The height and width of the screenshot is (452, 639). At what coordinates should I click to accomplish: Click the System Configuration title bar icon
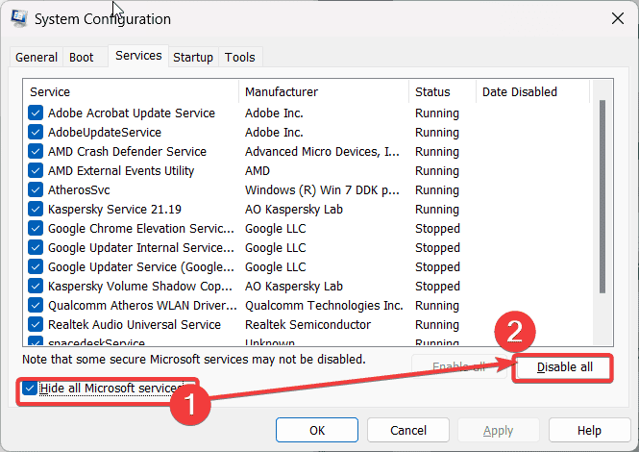point(19,18)
